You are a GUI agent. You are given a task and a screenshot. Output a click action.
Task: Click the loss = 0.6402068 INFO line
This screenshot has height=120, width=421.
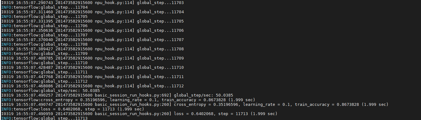[73, 109]
